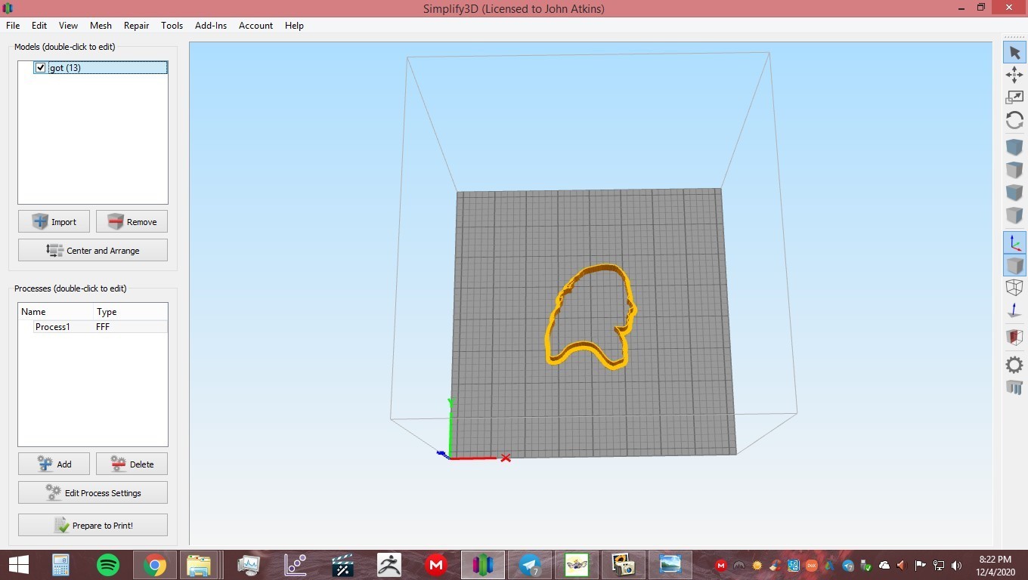Activate the translate/move model tool
This screenshot has width=1028, height=580.
point(1014,75)
